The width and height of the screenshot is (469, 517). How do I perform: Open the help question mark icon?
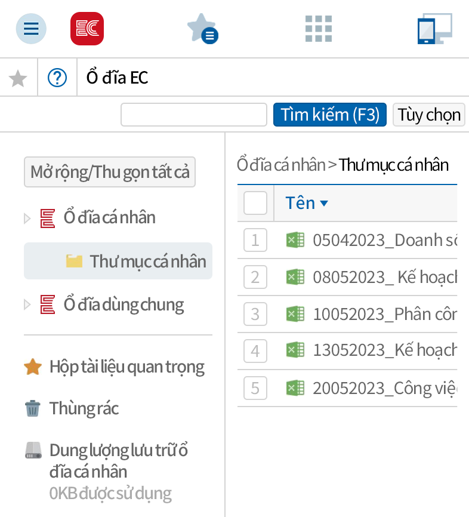(x=57, y=78)
